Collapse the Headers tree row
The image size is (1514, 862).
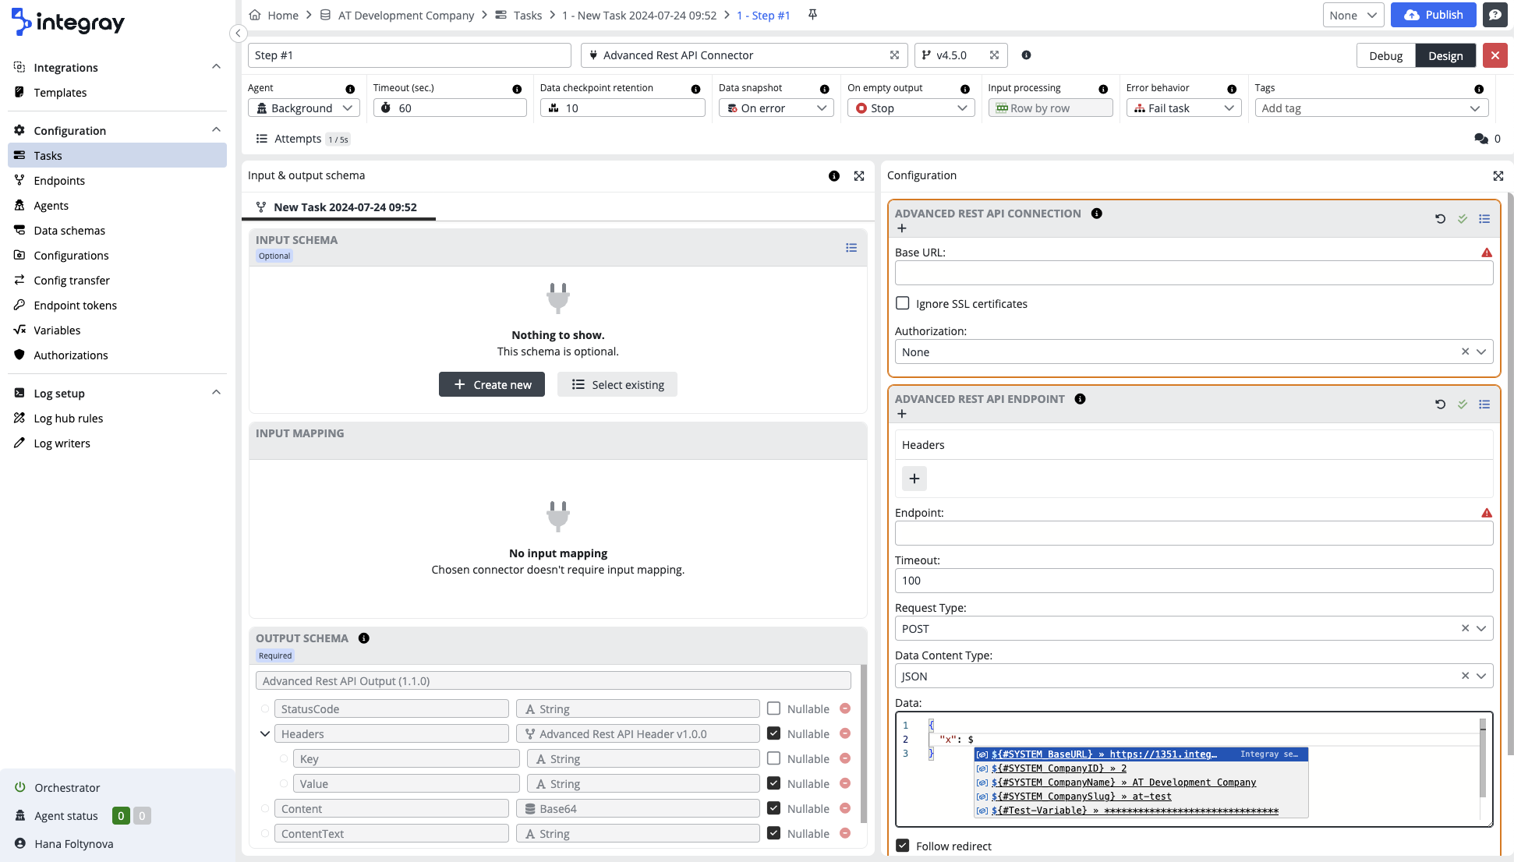[265, 734]
